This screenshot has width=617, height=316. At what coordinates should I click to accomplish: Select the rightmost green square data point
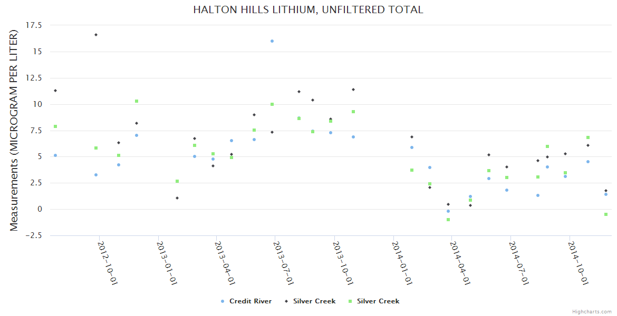(606, 214)
